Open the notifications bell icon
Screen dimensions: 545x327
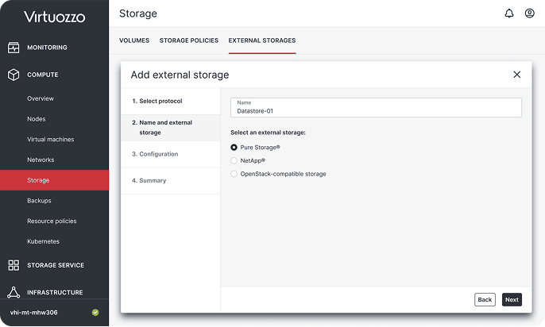point(508,13)
